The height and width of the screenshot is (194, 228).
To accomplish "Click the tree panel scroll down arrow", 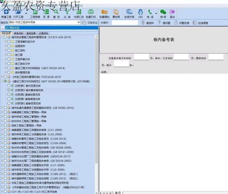I will pyautogui.click(x=96, y=193).
